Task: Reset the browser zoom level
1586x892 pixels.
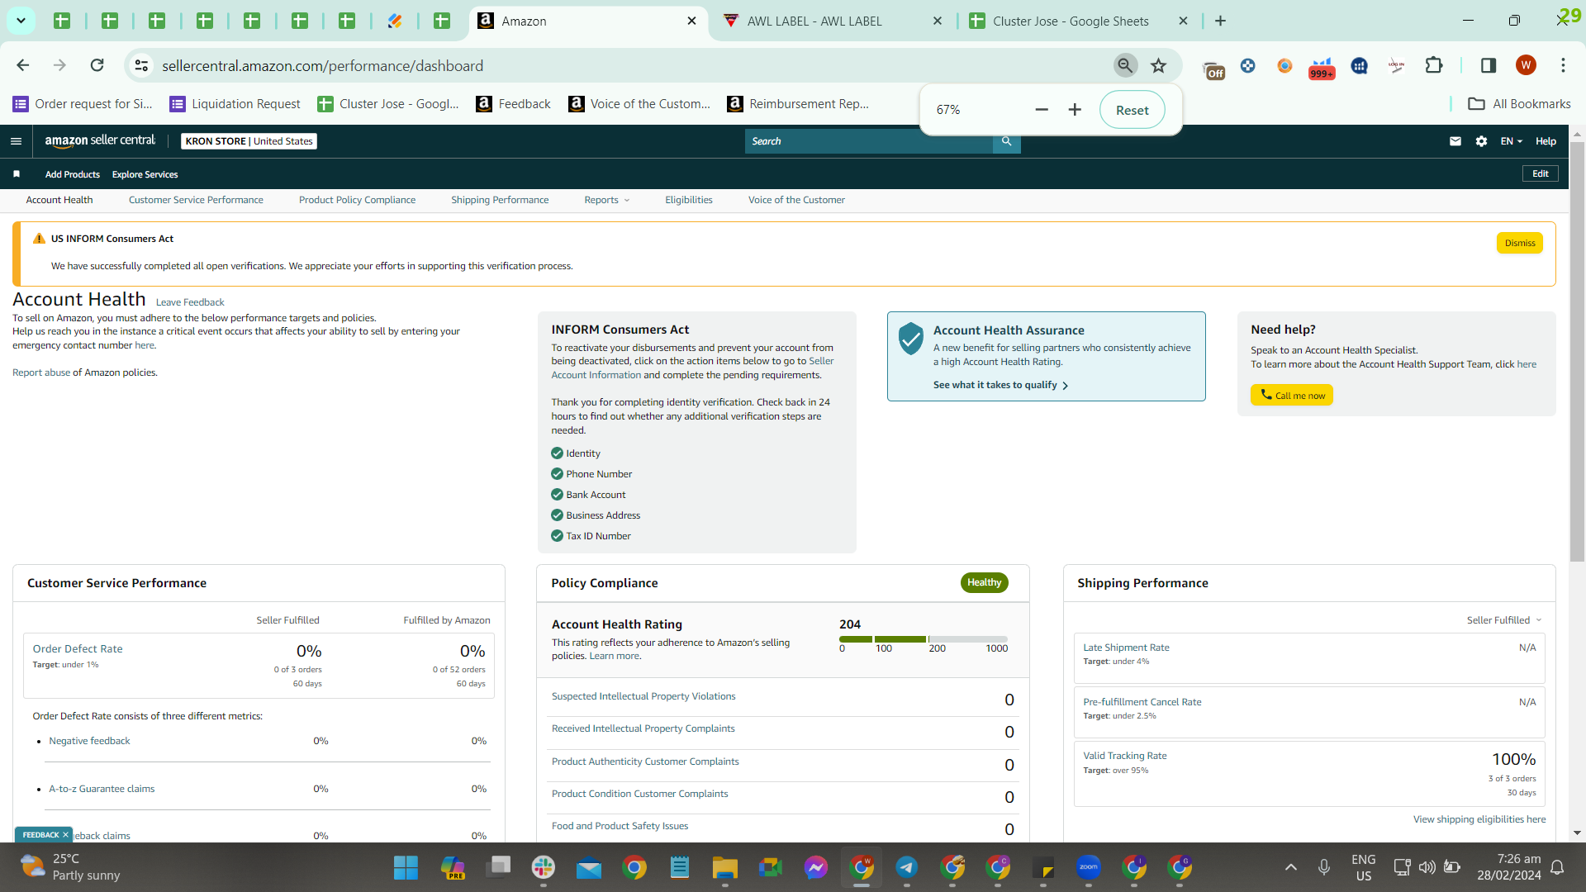Action: (x=1132, y=110)
